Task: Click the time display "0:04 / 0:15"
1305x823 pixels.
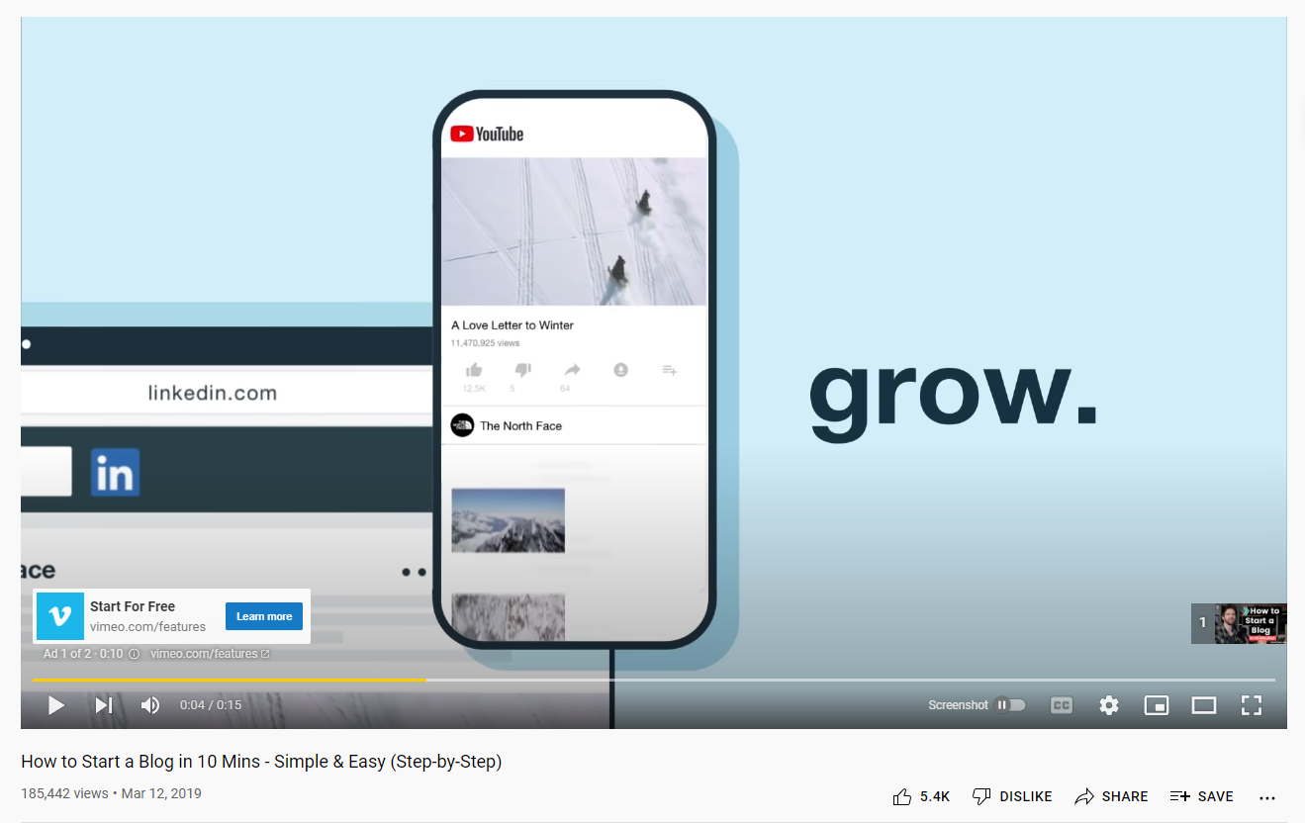Action: point(211,705)
